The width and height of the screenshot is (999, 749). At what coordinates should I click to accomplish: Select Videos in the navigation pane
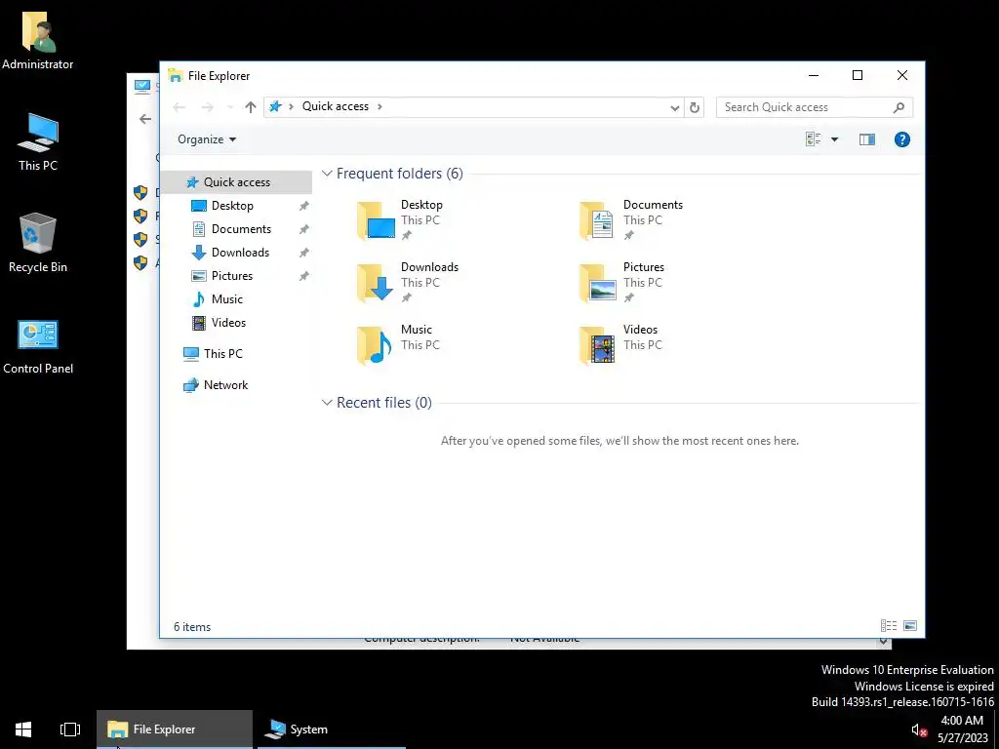(x=228, y=322)
